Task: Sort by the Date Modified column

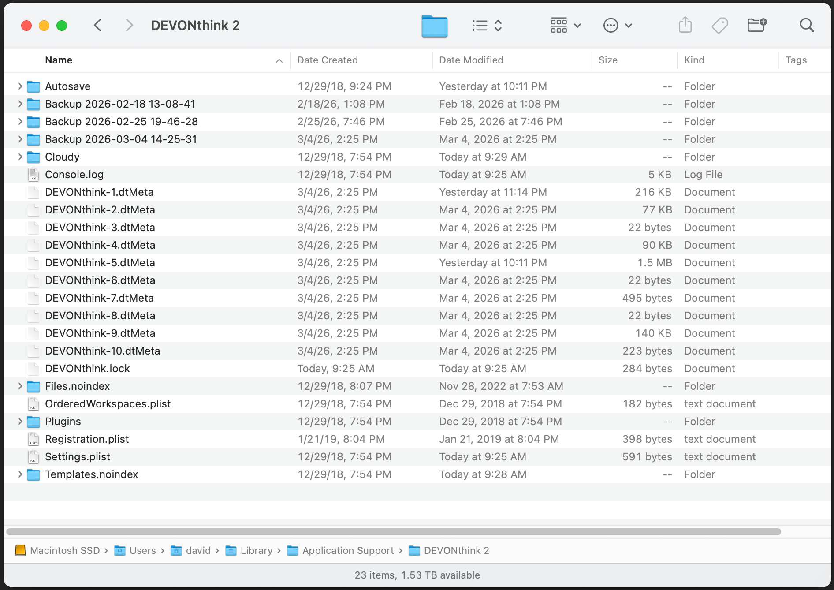Action: pos(471,60)
